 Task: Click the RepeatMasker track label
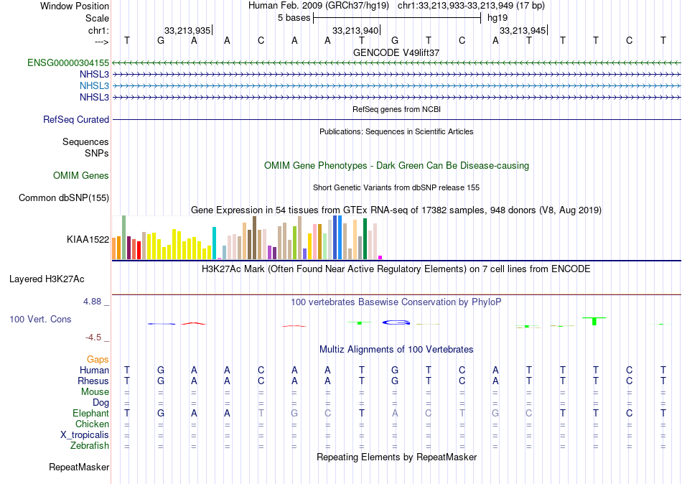coord(79,467)
